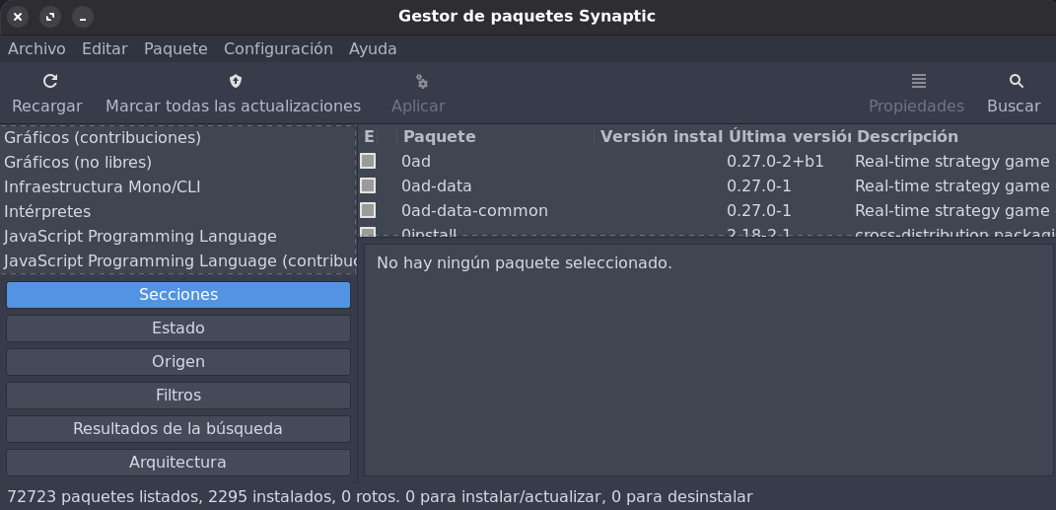The image size is (1056, 510).
Task: Click the Buscar magnifier icon
Action: click(x=1017, y=82)
